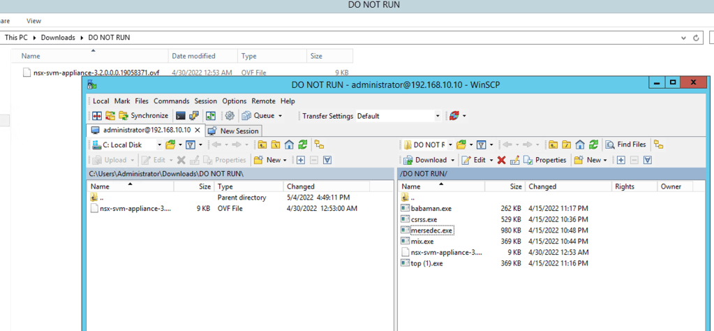714x331 pixels.
Task: Click the Explorer address bar path field
Action: pos(349,38)
